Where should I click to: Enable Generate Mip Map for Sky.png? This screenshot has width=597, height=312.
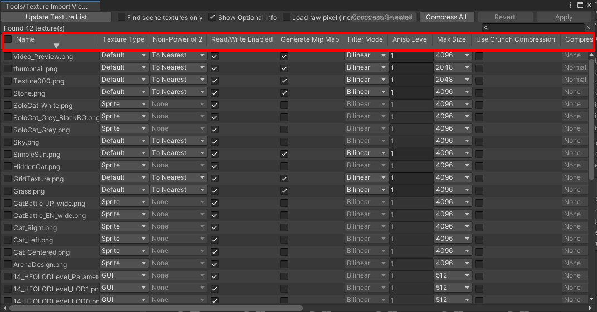tap(284, 142)
